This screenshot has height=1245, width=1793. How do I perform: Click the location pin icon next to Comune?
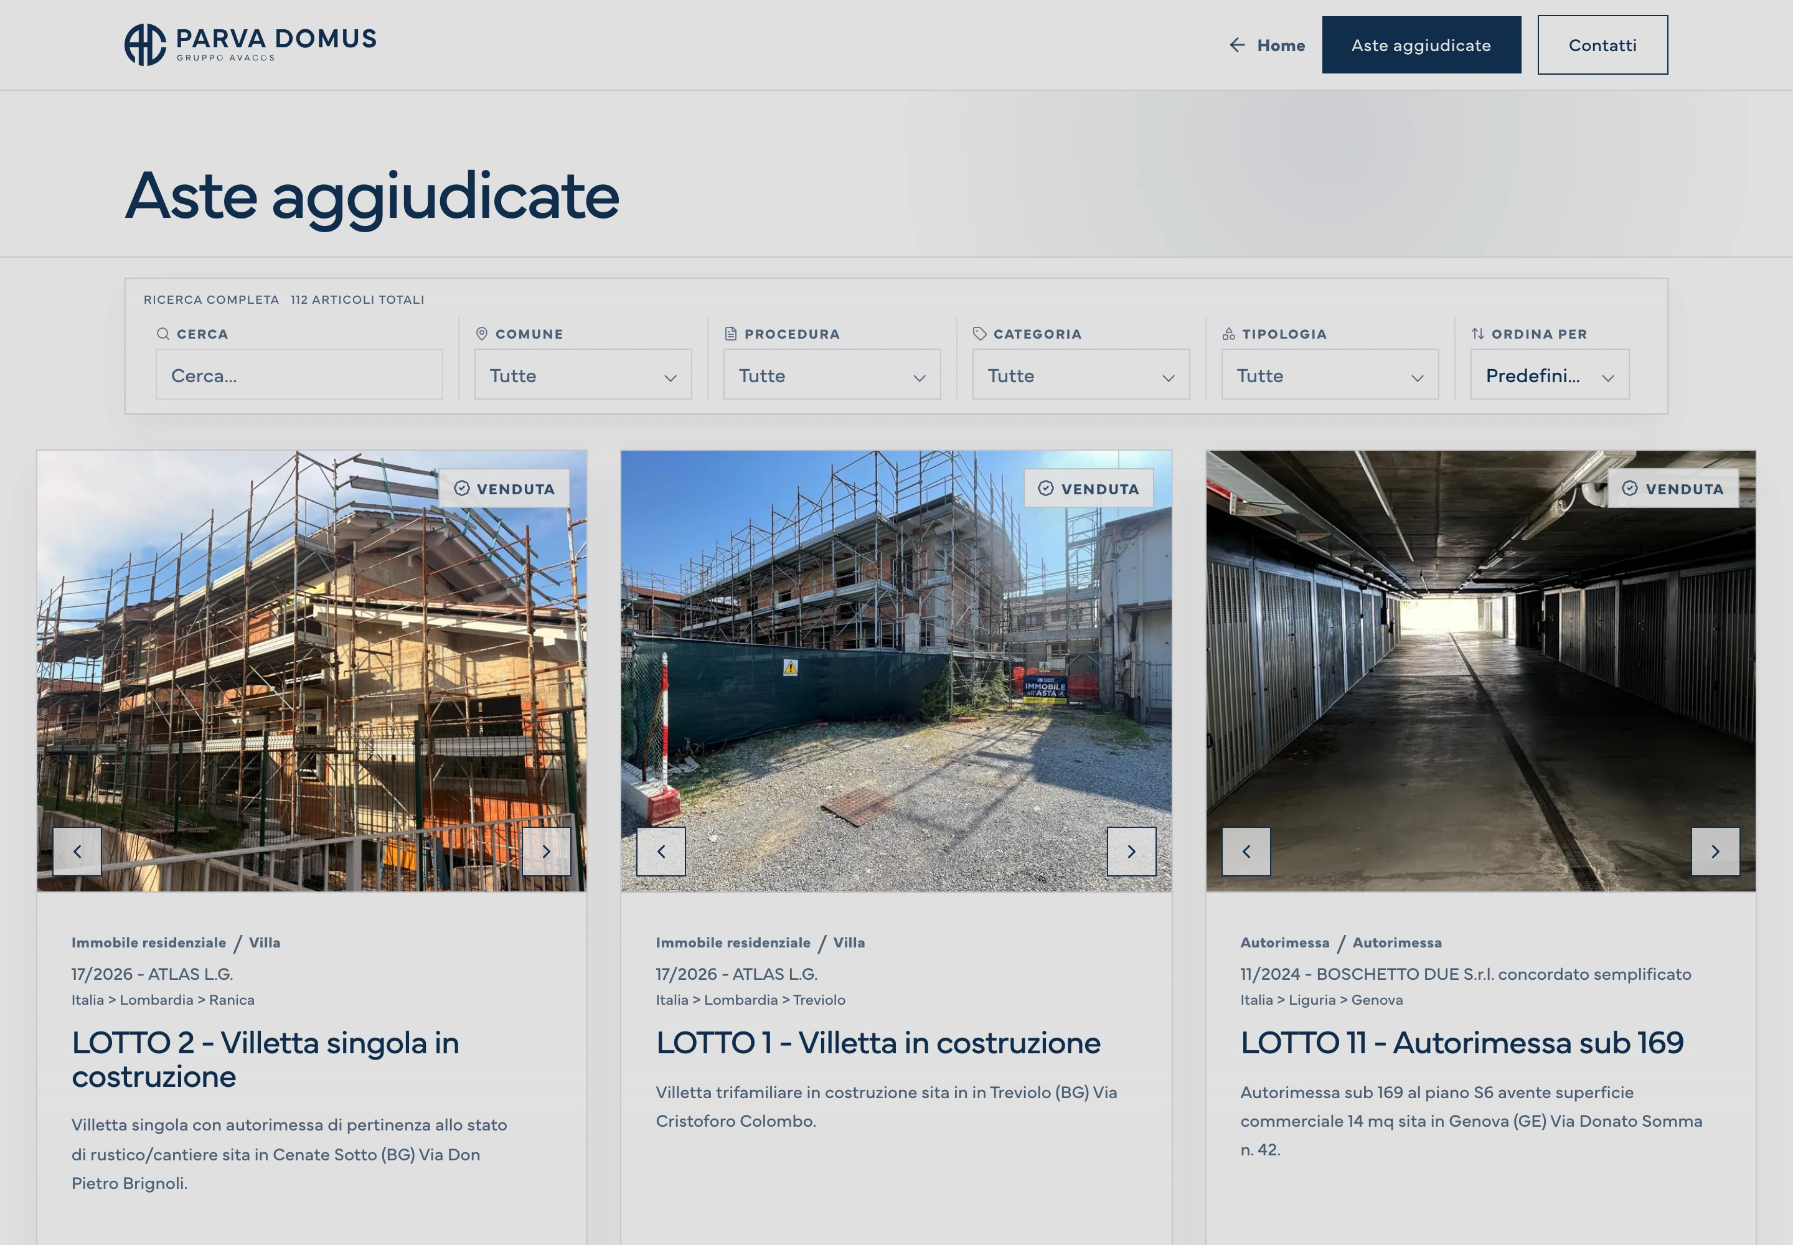coord(482,334)
